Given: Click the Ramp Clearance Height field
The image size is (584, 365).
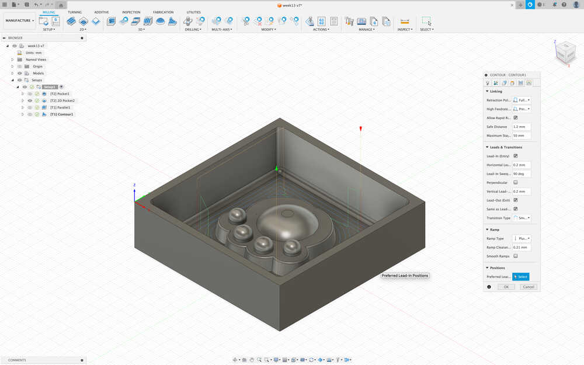Looking at the screenshot, I should click(522, 247).
